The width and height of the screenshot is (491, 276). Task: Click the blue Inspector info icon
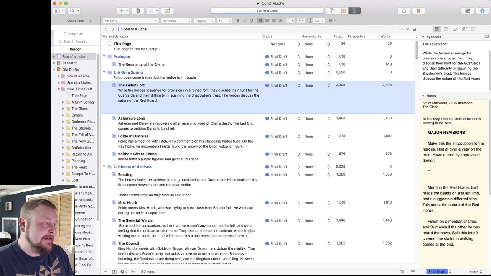483,11
